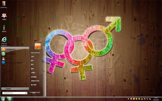This screenshot has width=162, height=101.
Task: Open the Administrator desktop folder icon
Action: [x=4, y=5]
